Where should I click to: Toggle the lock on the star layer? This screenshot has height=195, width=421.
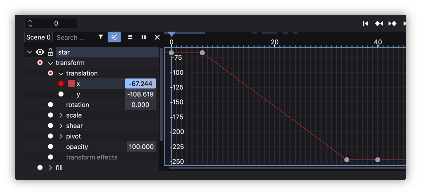[x=50, y=52]
